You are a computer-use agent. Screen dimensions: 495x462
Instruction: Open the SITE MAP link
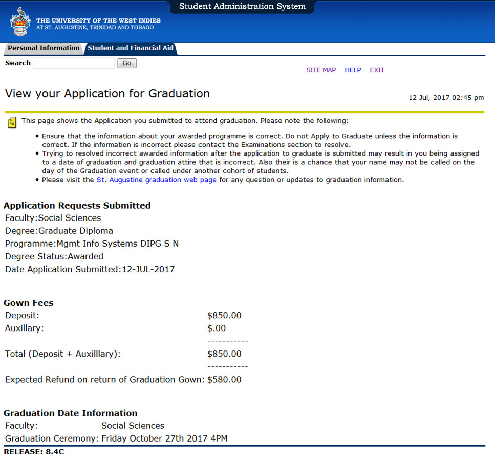(321, 70)
